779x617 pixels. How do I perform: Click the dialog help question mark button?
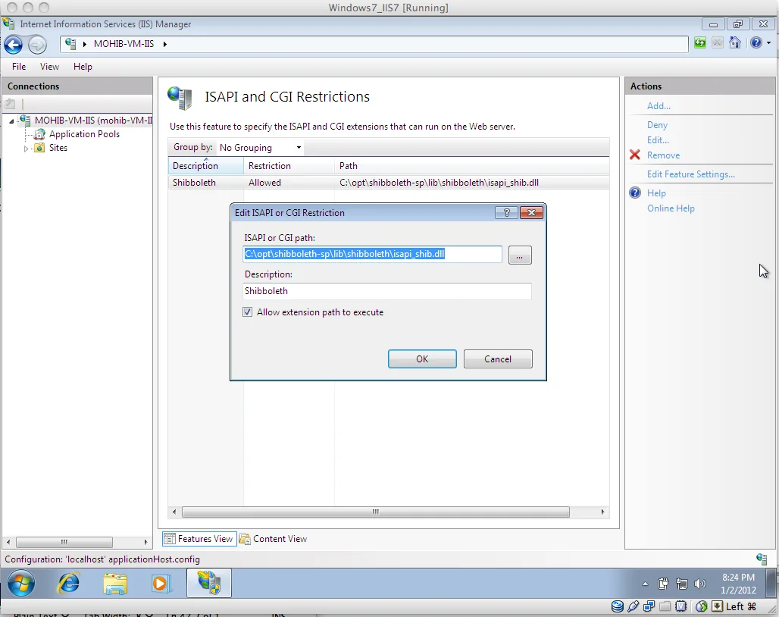point(507,213)
